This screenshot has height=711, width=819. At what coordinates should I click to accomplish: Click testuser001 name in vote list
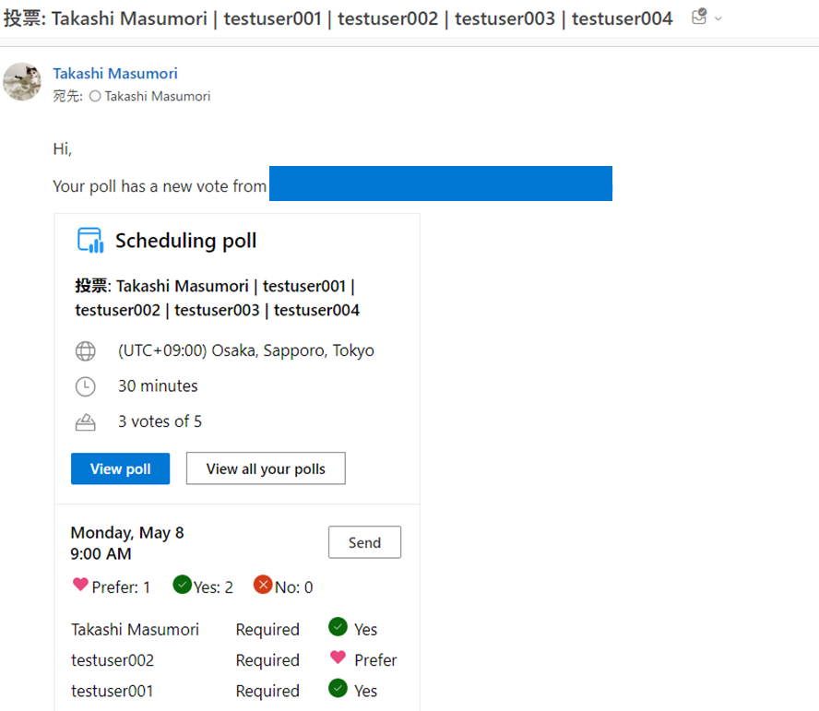[113, 691]
